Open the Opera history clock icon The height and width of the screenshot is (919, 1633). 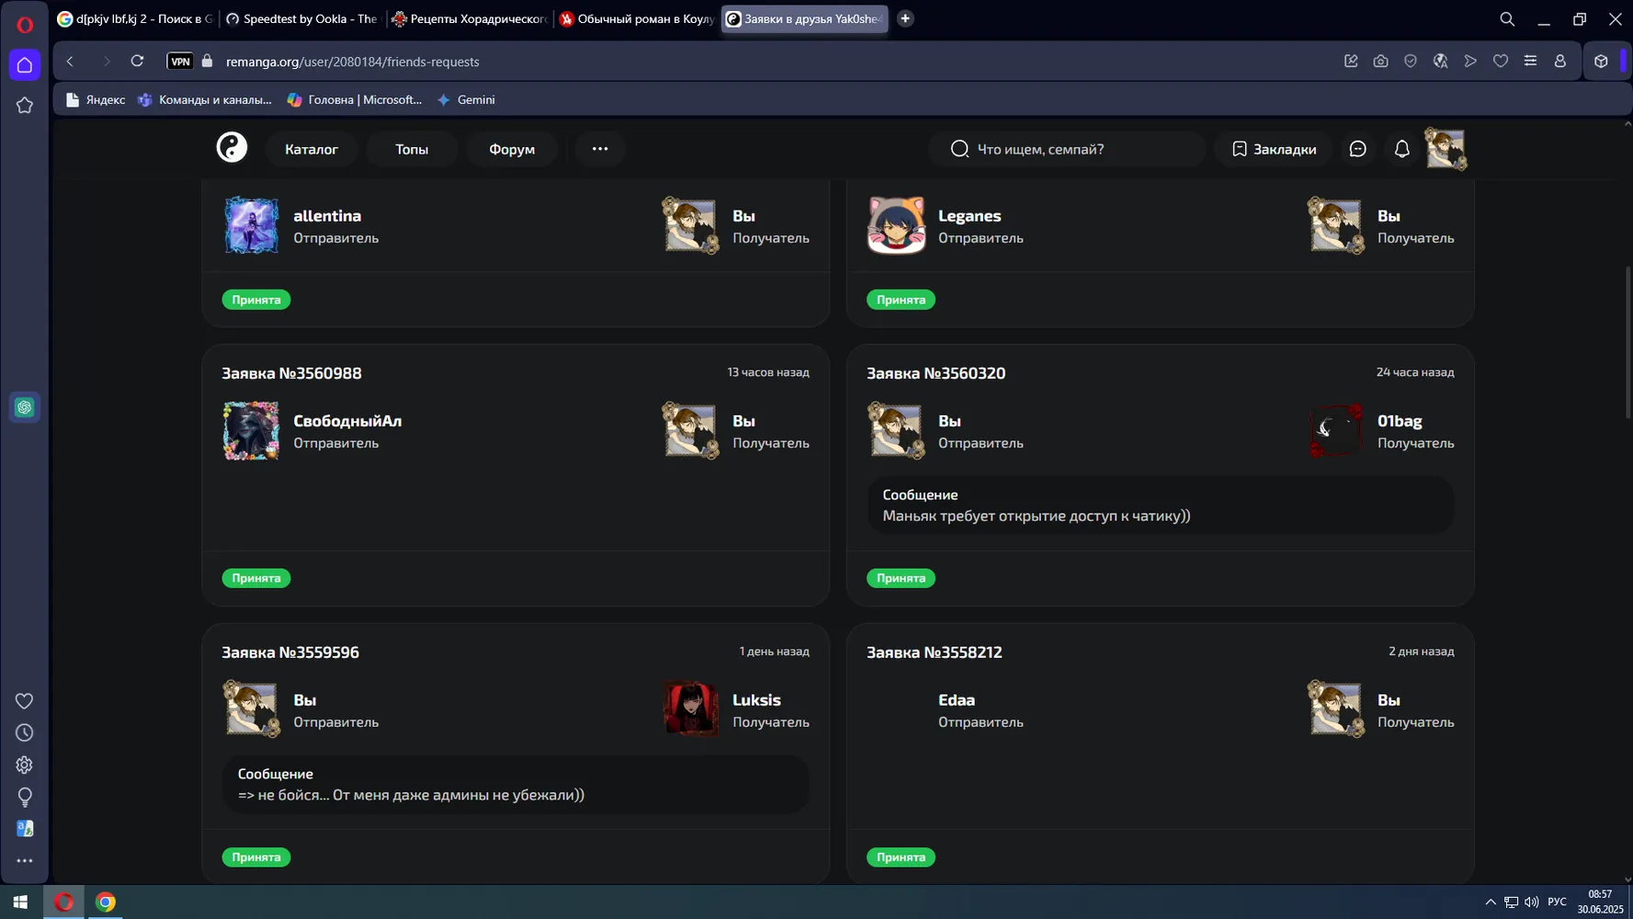[x=25, y=732]
